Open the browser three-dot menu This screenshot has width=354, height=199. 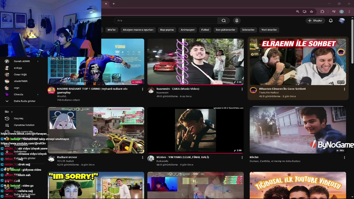tap(349, 12)
